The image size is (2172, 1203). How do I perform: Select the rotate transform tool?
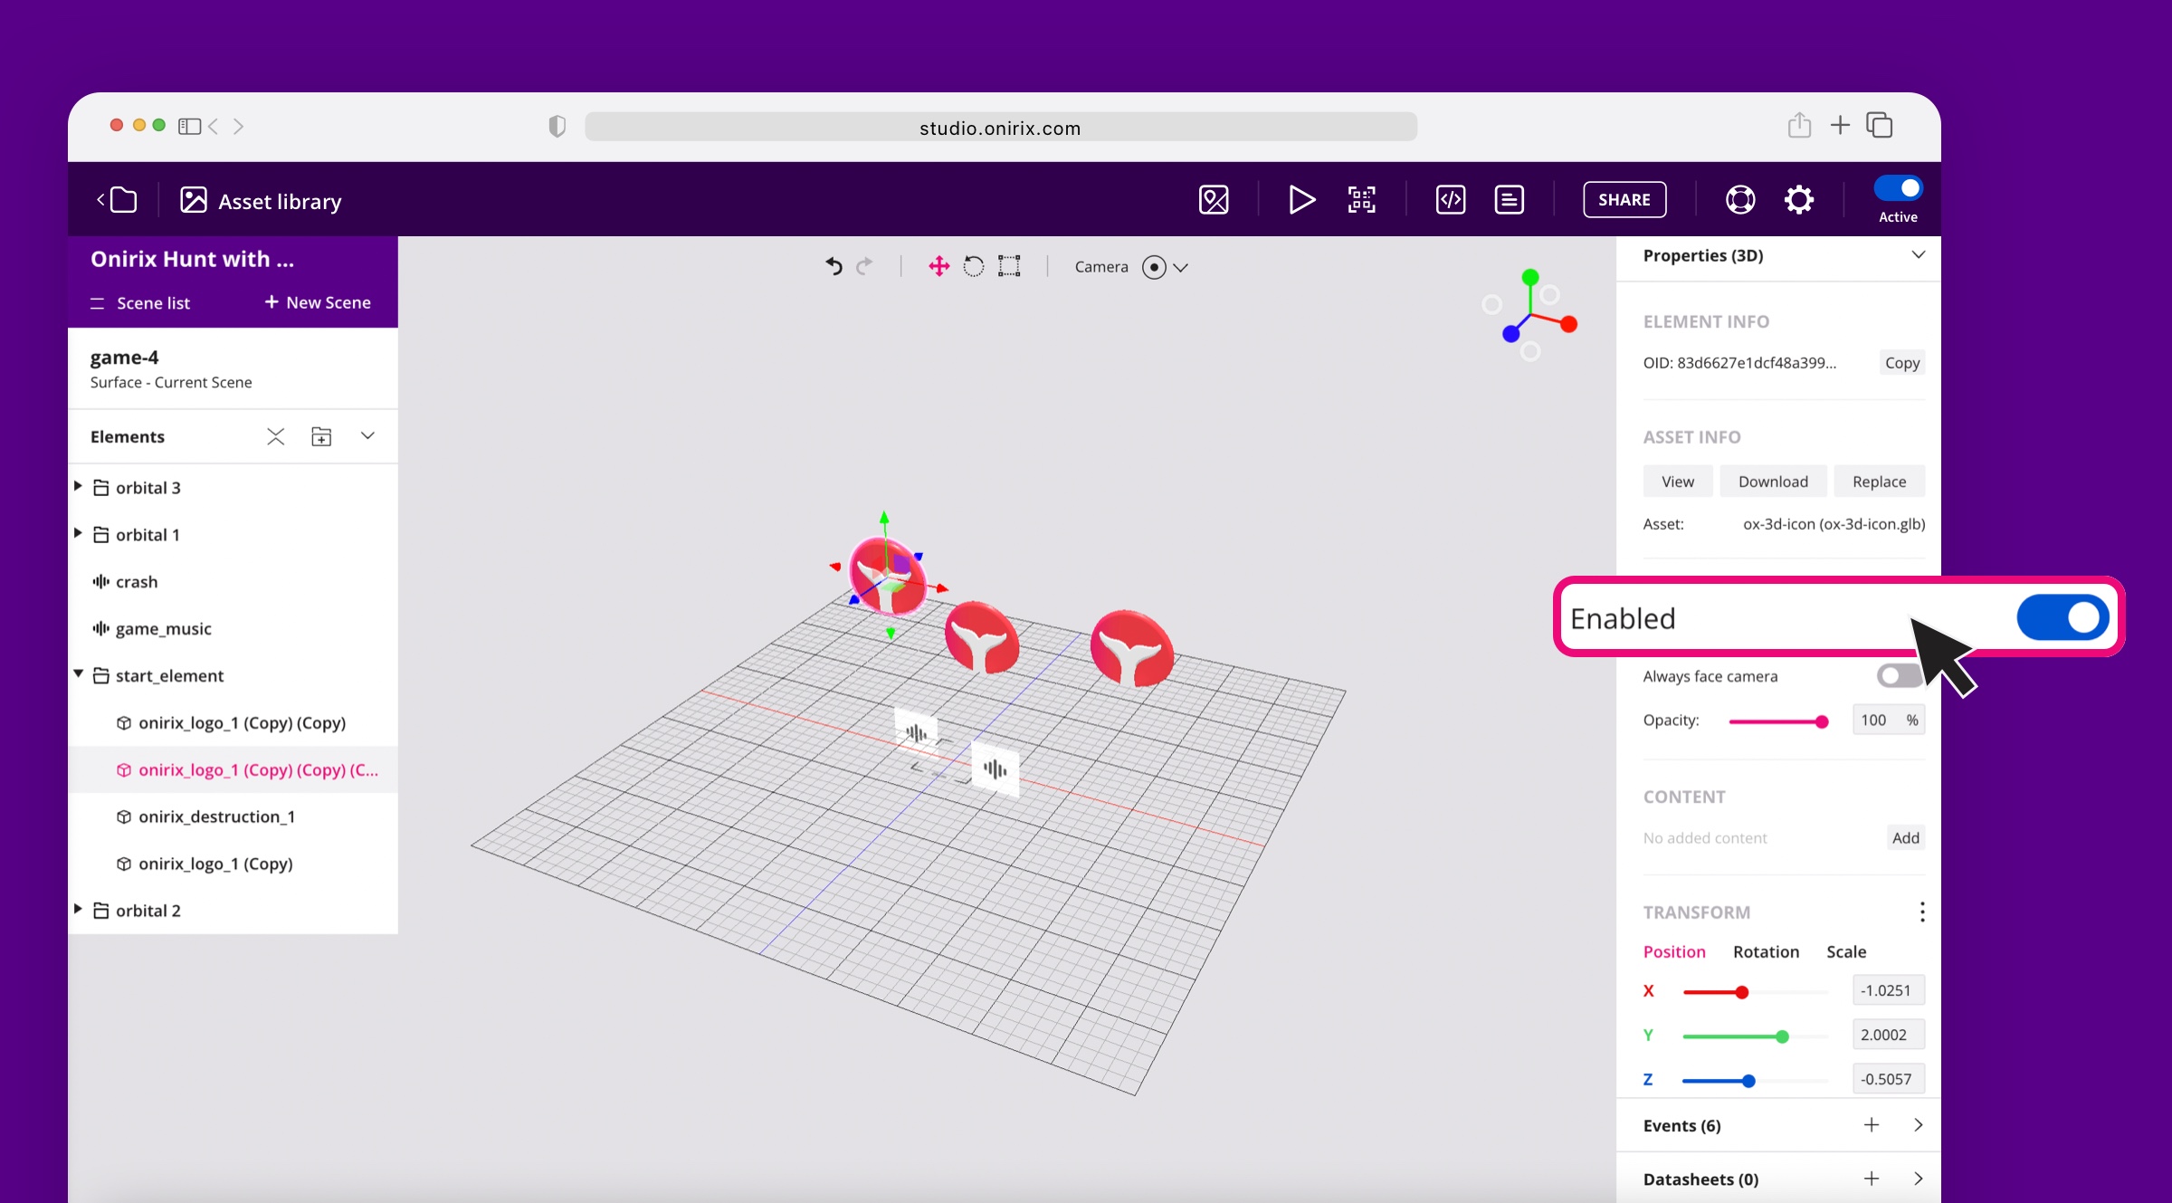[x=974, y=266]
